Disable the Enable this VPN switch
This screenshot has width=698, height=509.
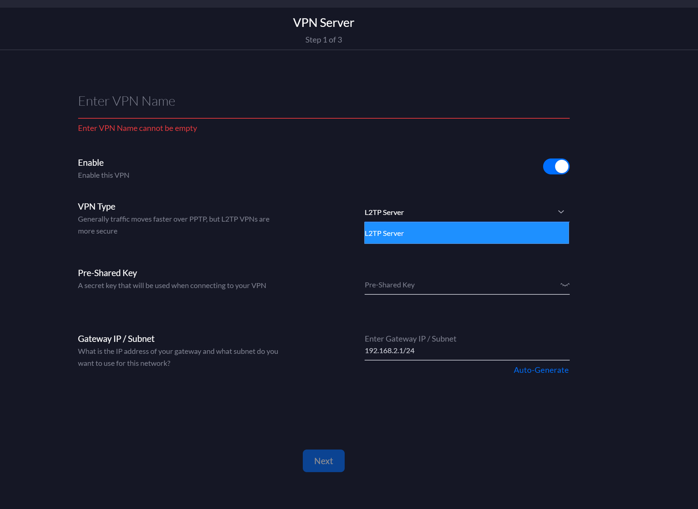(556, 166)
